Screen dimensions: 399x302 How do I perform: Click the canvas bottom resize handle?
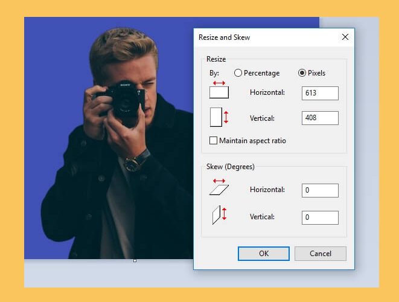(135, 260)
